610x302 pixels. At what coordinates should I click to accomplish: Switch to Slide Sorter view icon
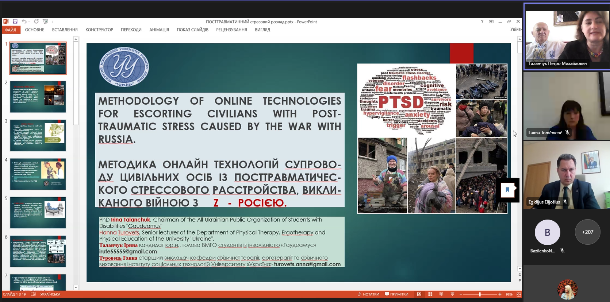pos(430,294)
